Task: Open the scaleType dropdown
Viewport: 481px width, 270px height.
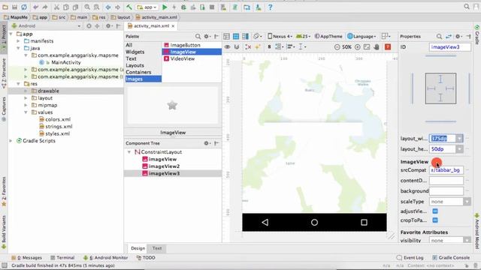Action: point(467,202)
